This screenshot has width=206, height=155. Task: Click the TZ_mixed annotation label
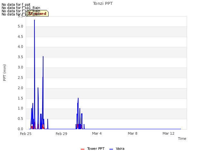coord(37,13)
